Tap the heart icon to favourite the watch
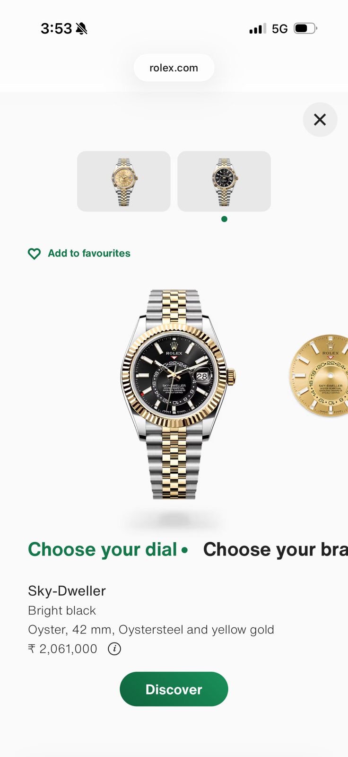Image resolution: width=348 pixels, height=757 pixels. tap(35, 254)
